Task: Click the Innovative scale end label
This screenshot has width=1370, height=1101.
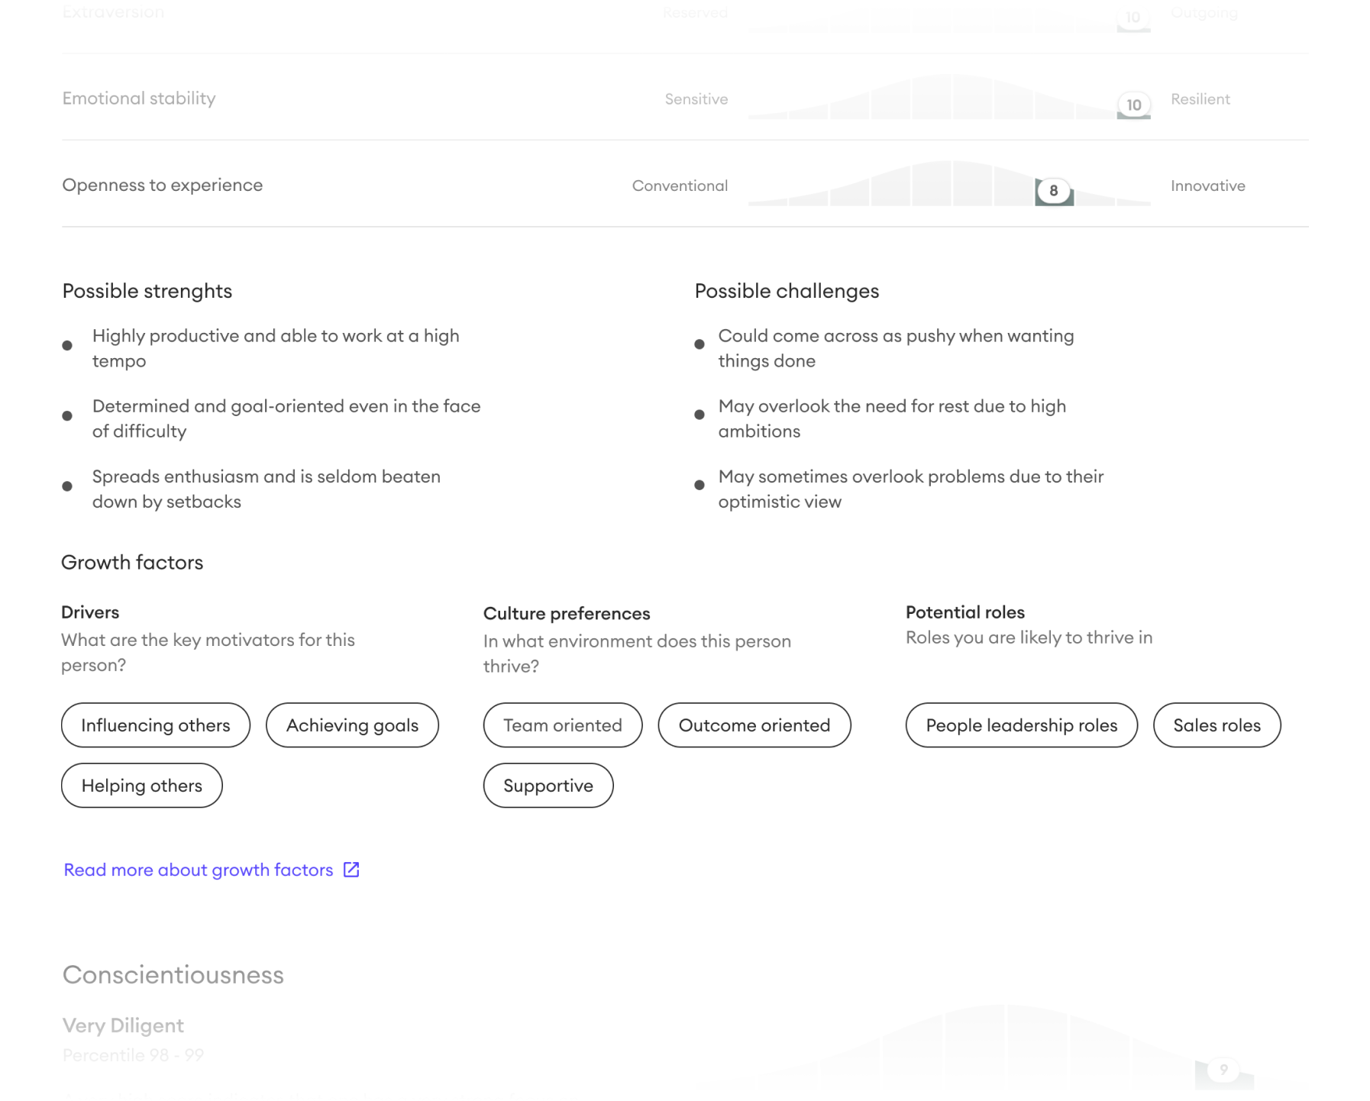Action: click(1207, 186)
